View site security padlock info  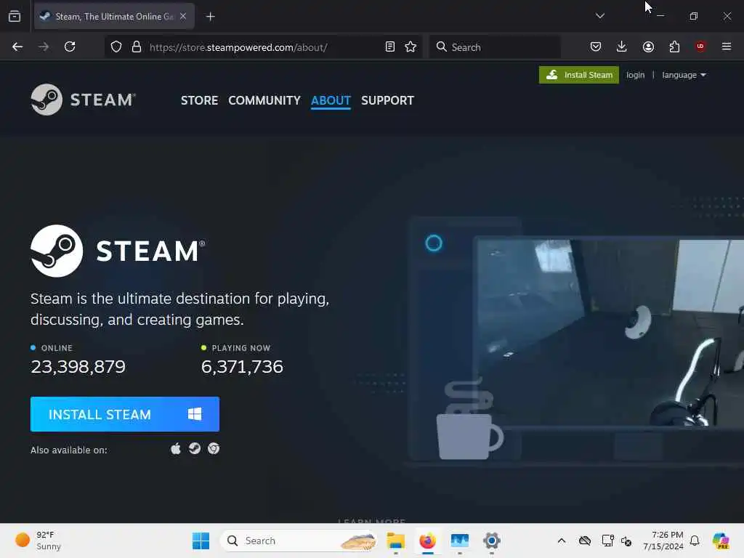(x=137, y=47)
